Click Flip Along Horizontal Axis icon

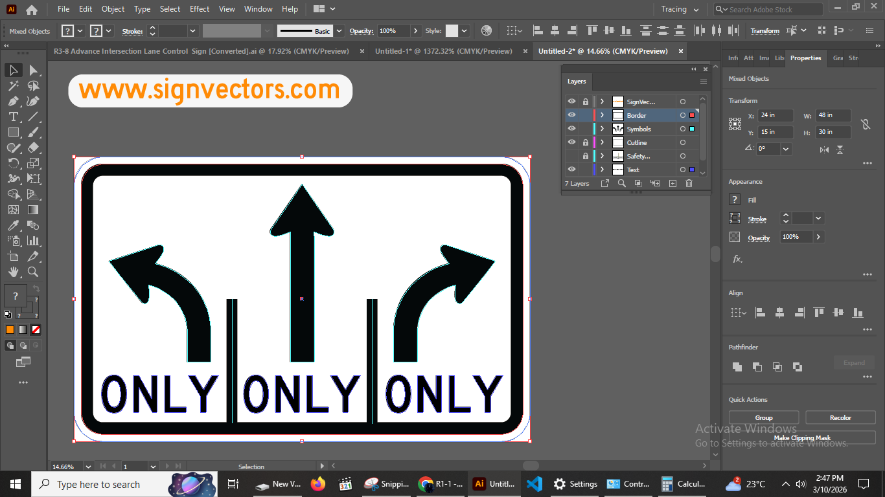[824, 149]
